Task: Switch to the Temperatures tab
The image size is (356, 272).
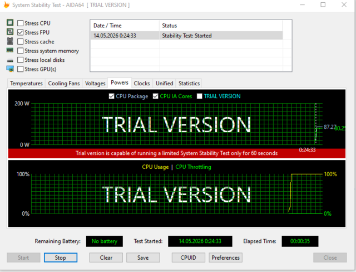Action: pyautogui.click(x=26, y=84)
